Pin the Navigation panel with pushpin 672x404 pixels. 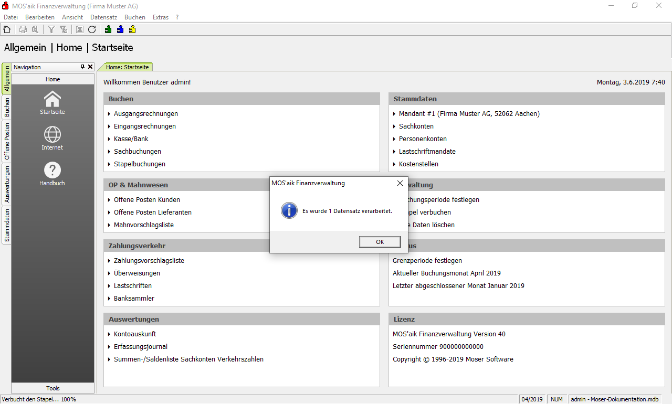(x=82, y=67)
